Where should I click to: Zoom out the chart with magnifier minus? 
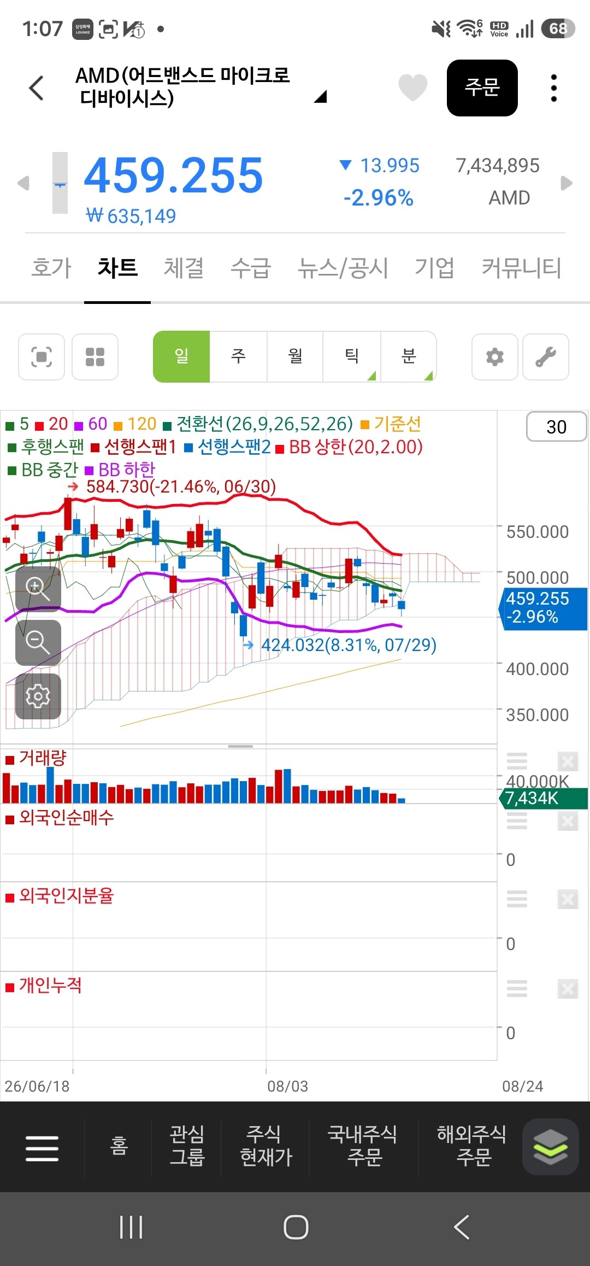(38, 642)
